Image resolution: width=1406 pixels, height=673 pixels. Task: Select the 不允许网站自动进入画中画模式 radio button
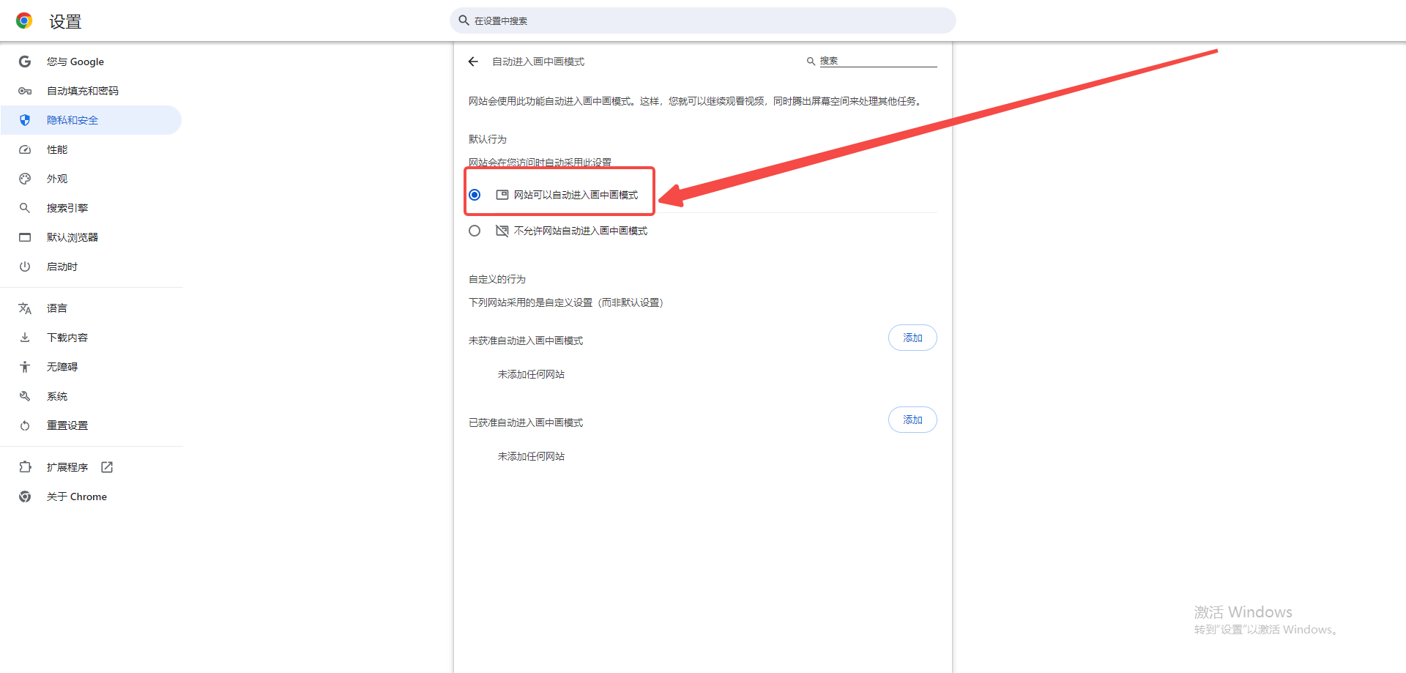pyautogui.click(x=475, y=231)
